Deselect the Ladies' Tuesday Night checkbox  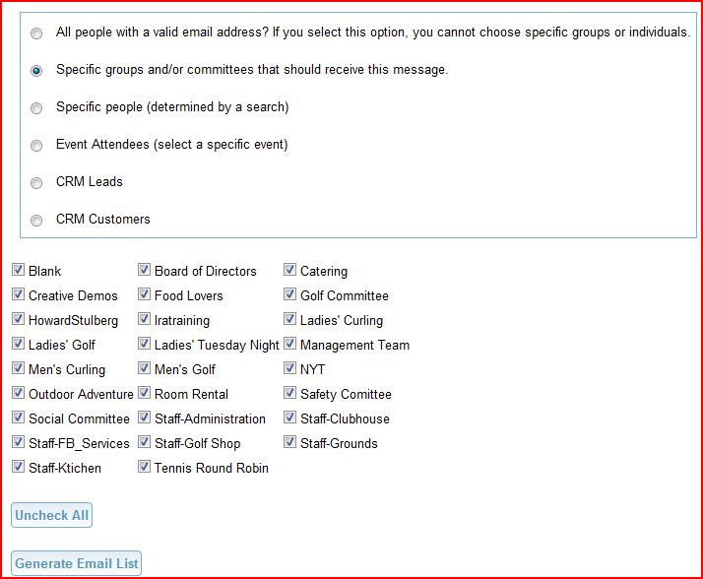(144, 344)
